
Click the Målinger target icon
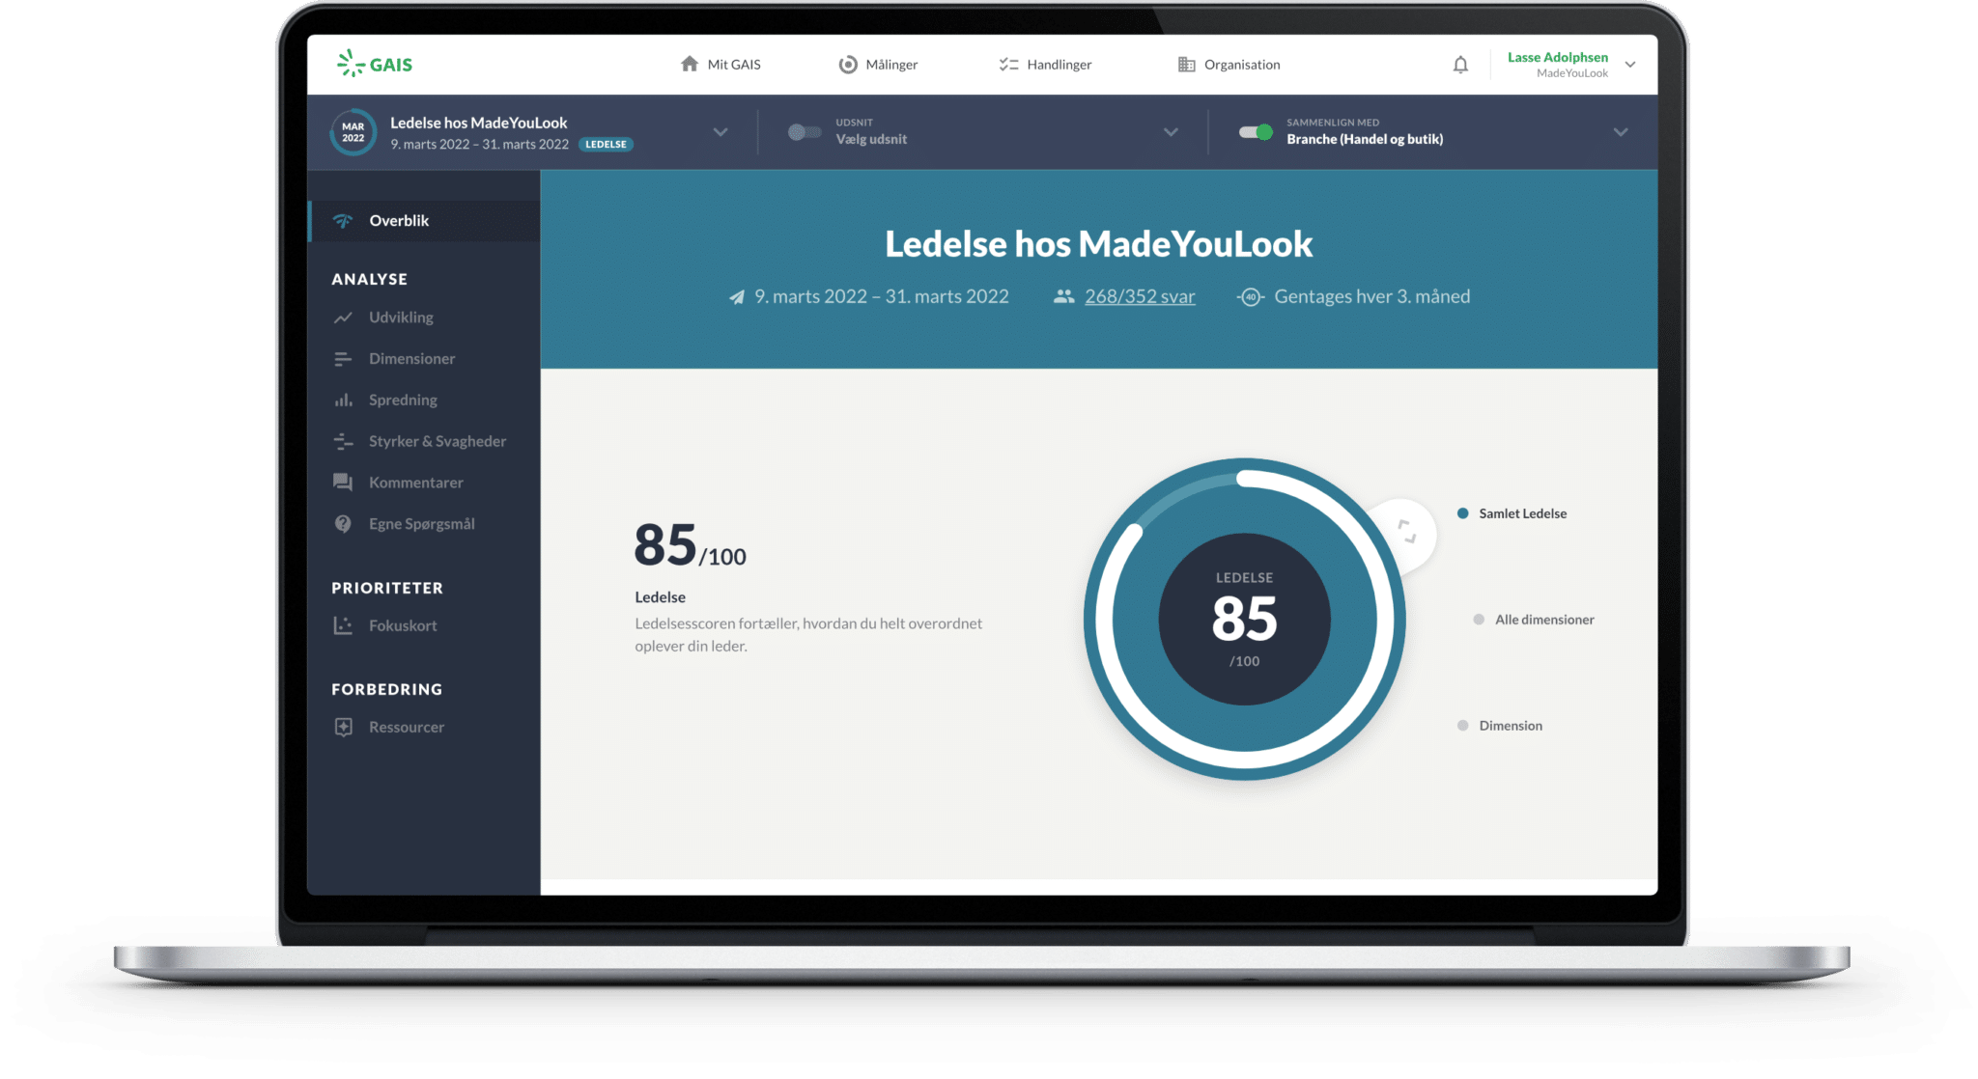coord(848,64)
